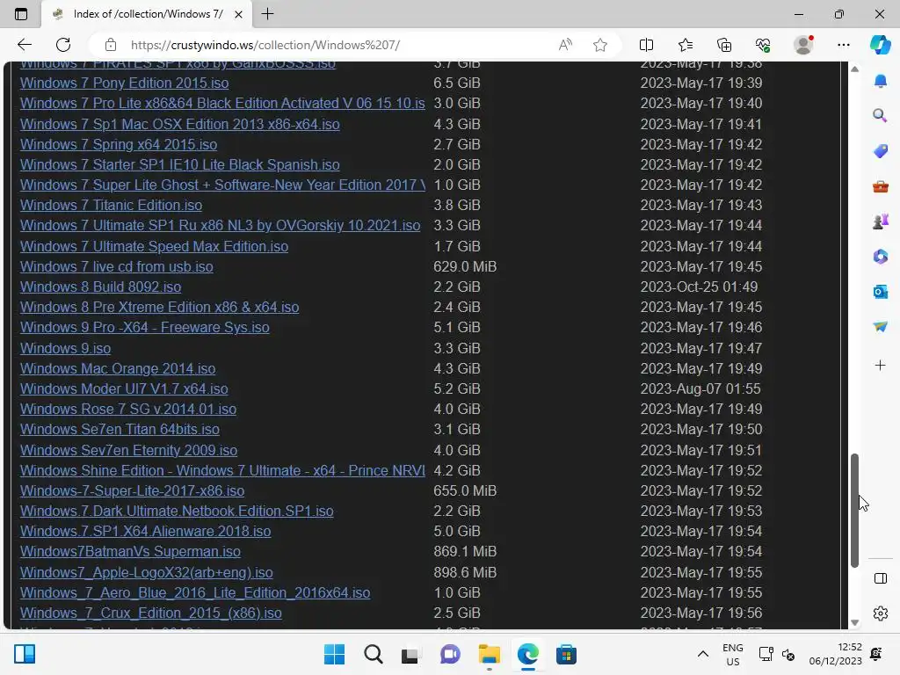This screenshot has height=675, width=900.
Task: Open Windows 7 Pony Edition 2015.iso link
Action: pyautogui.click(x=124, y=83)
